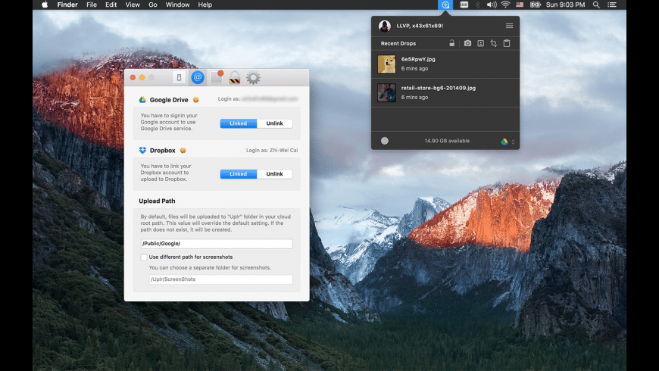Click the Recent Drops heading
659x371 pixels.
[398, 43]
